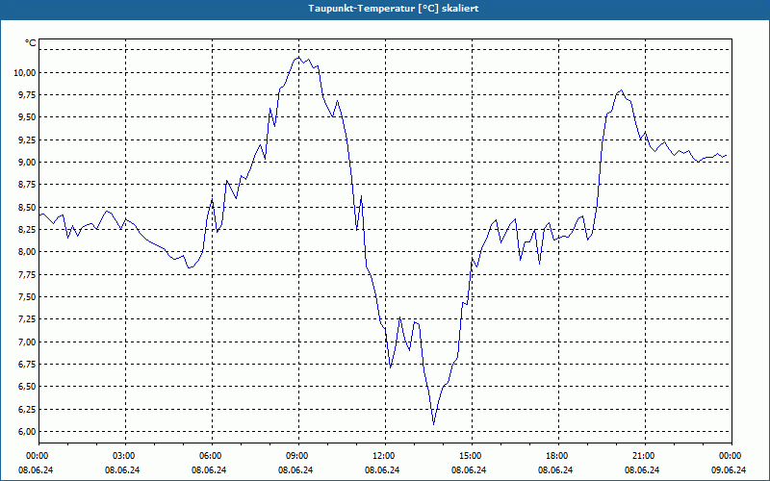770x481 pixels.
Task: Click the 6,25 y-axis value
Action: (26, 409)
